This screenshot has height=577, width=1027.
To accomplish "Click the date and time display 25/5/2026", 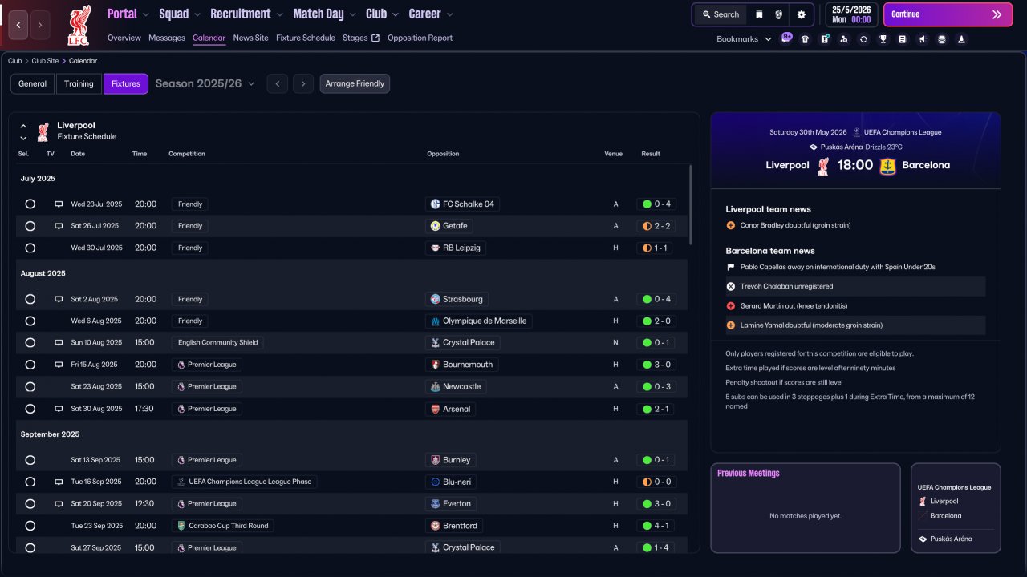I will (x=851, y=14).
